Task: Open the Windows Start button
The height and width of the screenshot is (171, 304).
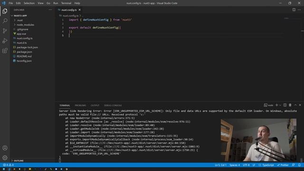Action: click(x=4, y=169)
